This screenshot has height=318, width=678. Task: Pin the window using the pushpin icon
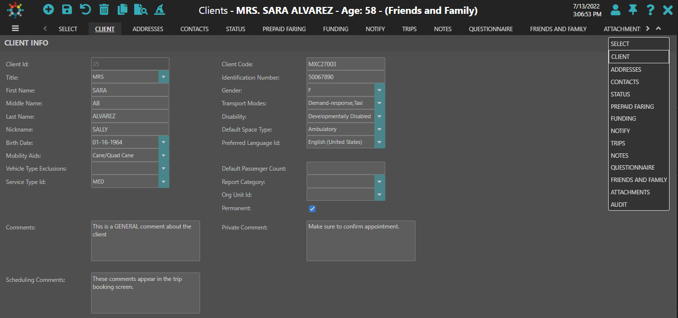(632, 9)
